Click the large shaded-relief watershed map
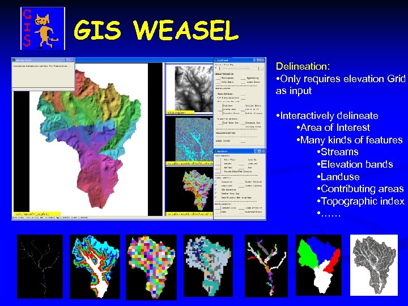 click(90, 139)
